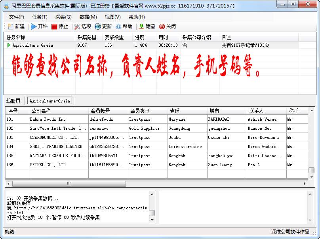Click the FARIDABAD city cell
This screenshot has width=320, height=239.
227,119
